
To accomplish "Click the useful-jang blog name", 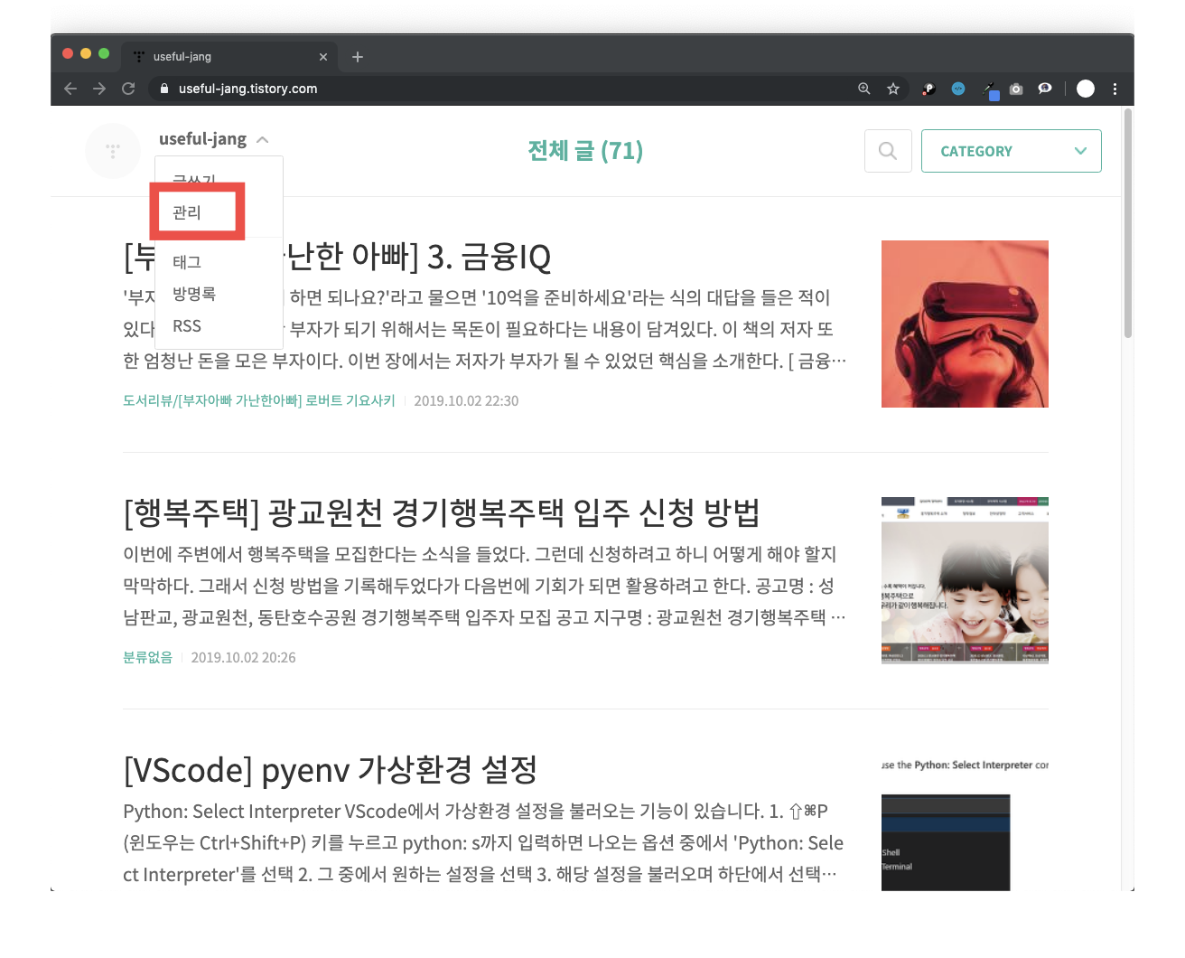I will (202, 139).
